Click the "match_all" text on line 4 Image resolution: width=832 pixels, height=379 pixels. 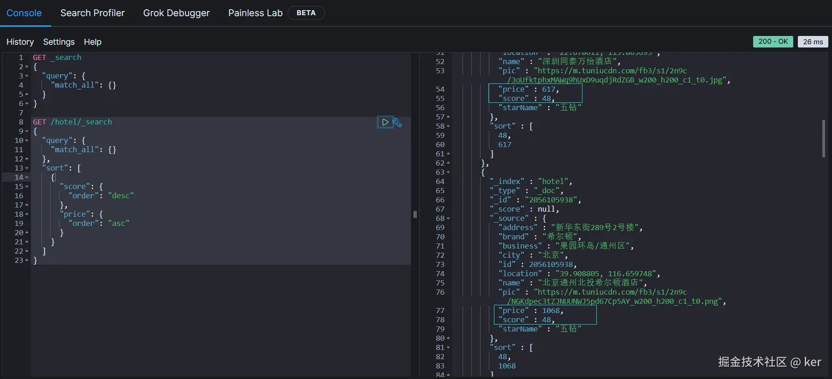coord(75,85)
